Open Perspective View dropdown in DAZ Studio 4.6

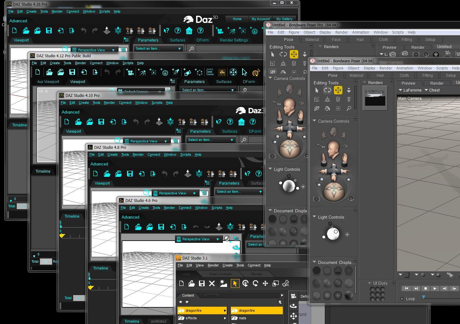198,239
